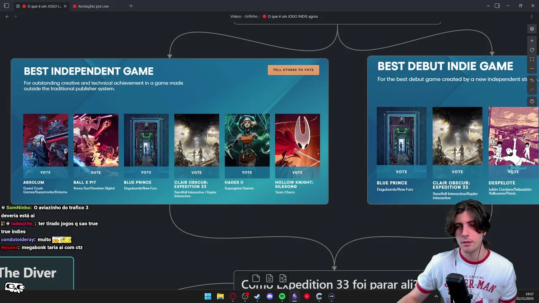Select Blue Prince cover in Best Independent Game
This screenshot has width=539, height=303.
click(x=146, y=141)
